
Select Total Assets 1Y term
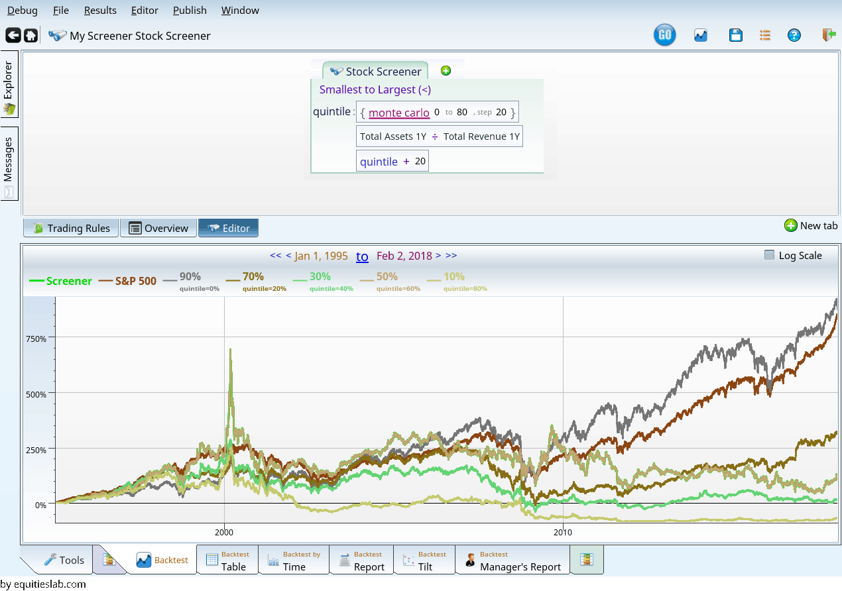(393, 136)
